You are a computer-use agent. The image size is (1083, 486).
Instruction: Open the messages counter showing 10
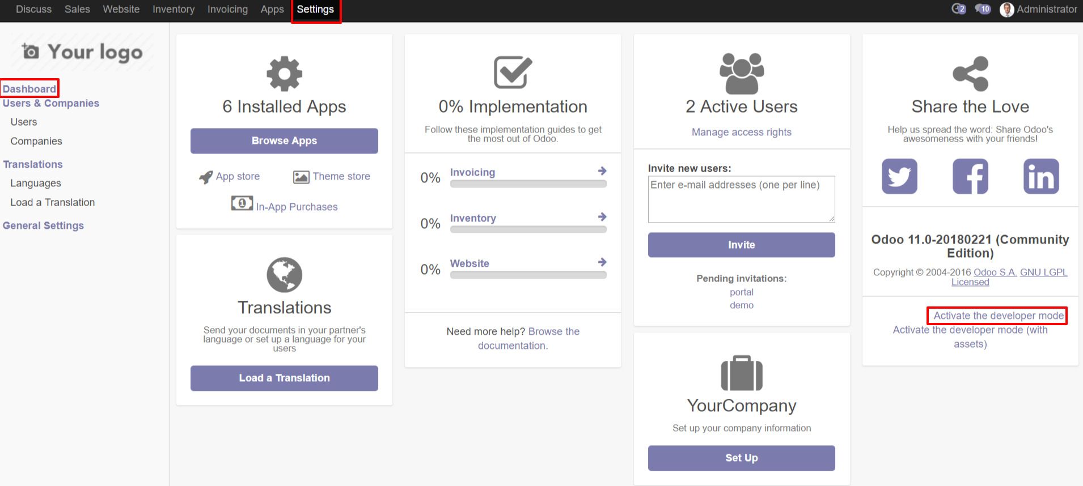point(983,9)
